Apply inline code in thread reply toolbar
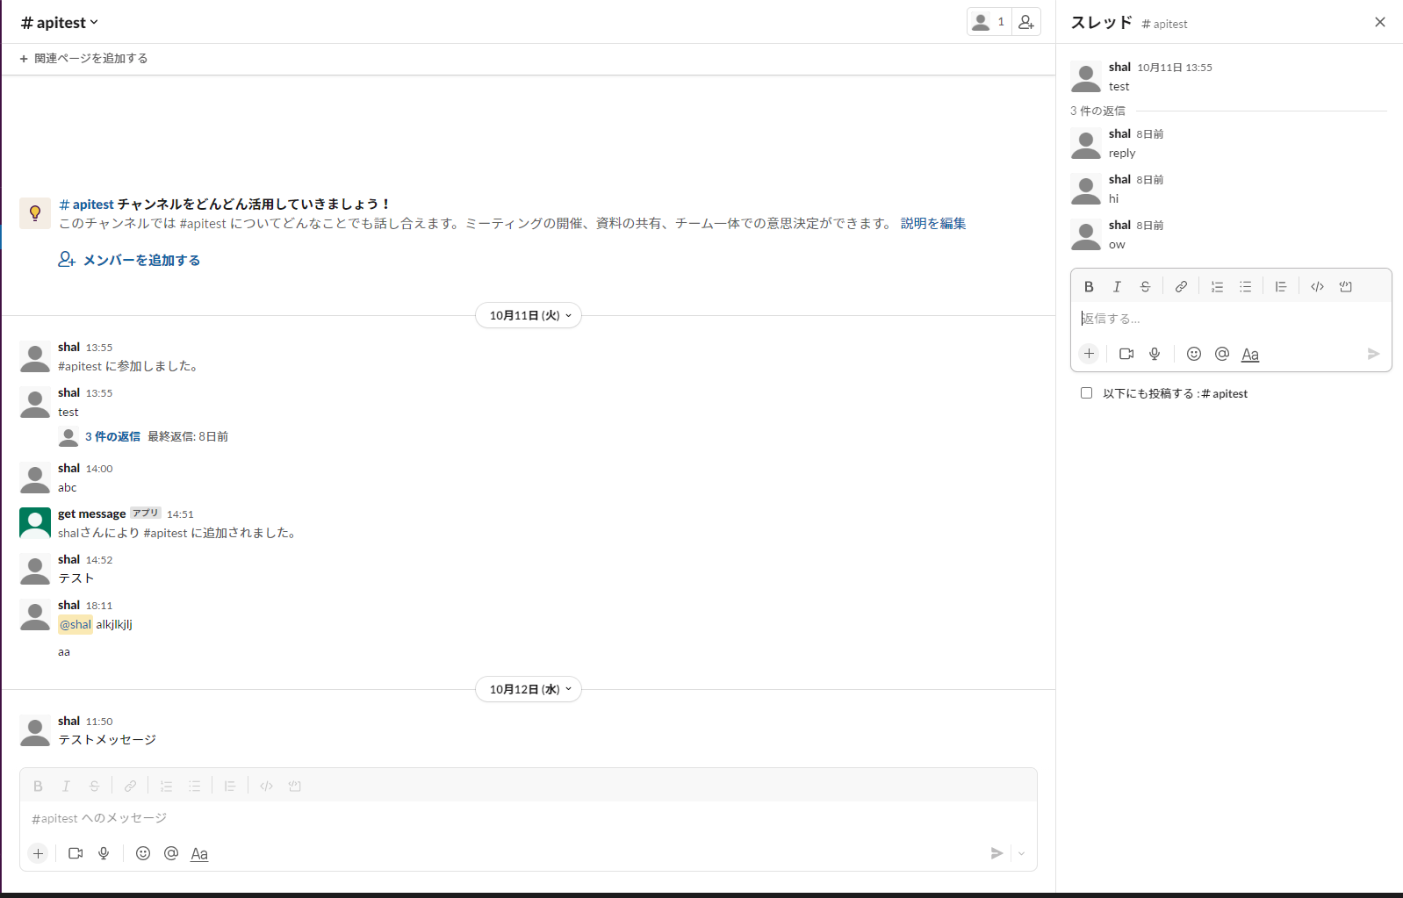 (1317, 287)
